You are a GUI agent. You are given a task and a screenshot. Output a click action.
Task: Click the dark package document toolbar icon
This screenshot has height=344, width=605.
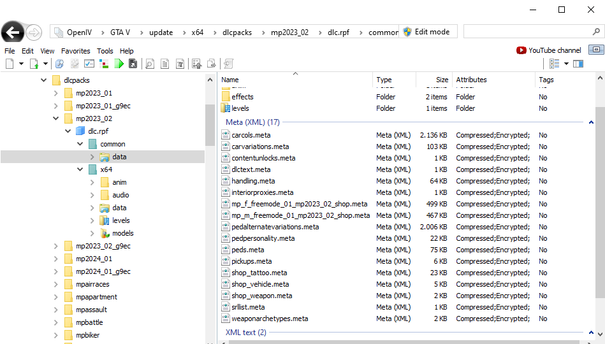point(133,64)
